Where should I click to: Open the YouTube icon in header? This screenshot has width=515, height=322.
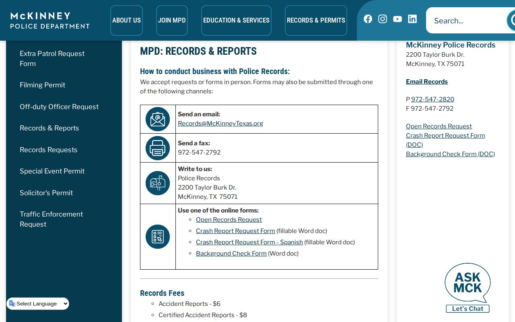click(x=398, y=19)
